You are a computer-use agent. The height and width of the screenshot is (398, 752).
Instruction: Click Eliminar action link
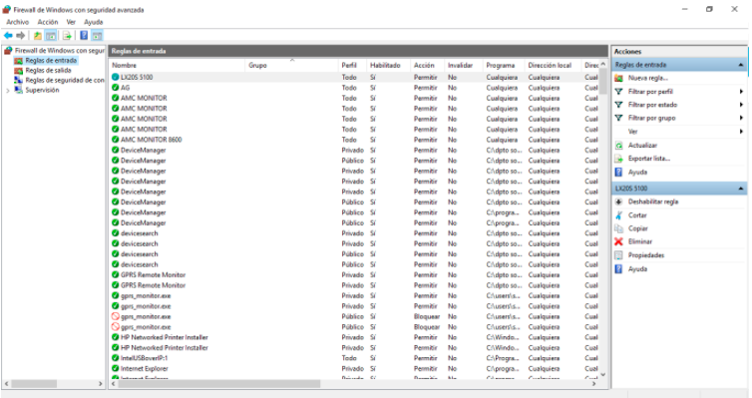[640, 241]
